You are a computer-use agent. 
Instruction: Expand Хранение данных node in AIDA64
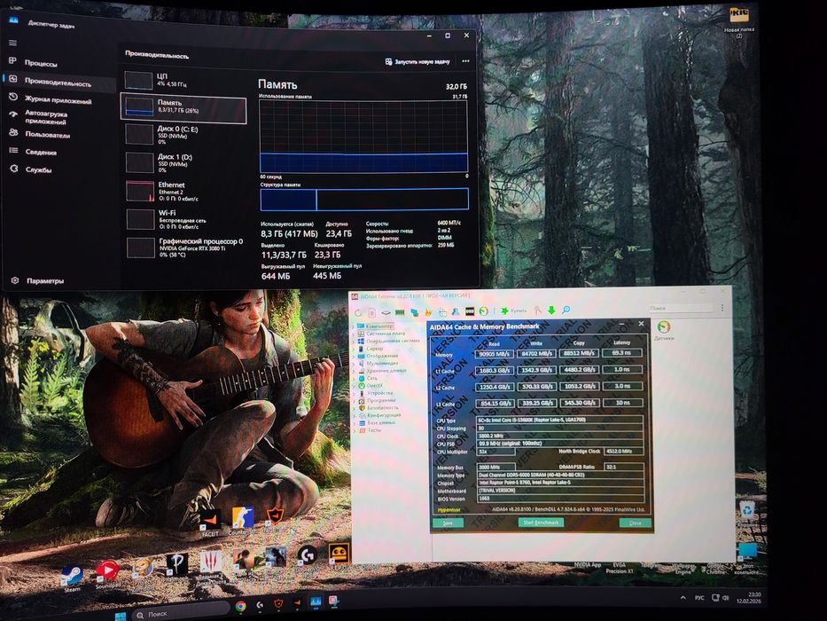click(354, 371)
